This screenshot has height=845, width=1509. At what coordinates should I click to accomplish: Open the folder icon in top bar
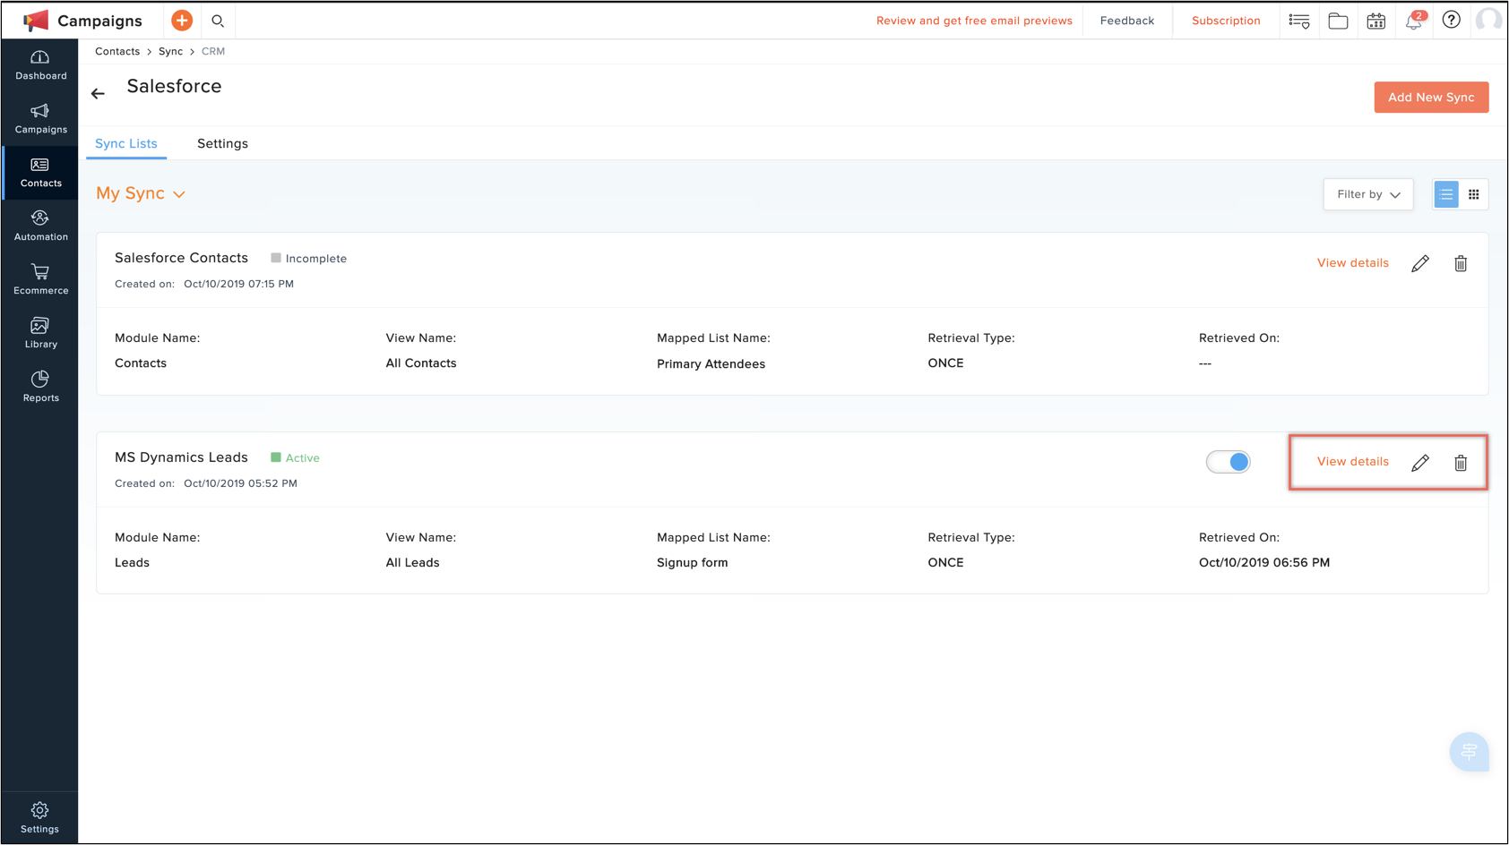1338,21
